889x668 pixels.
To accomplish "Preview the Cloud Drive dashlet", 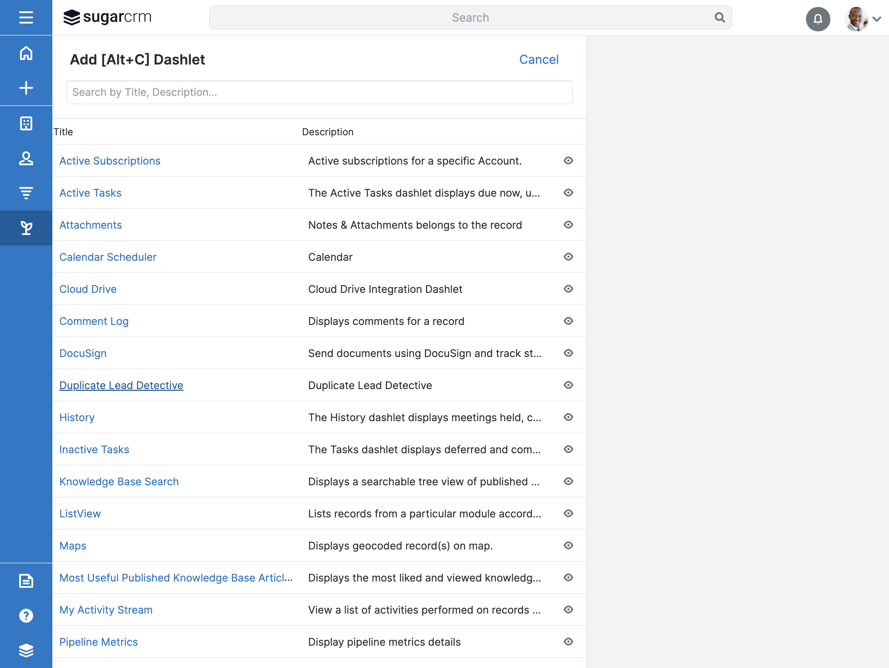I will 568,289.
